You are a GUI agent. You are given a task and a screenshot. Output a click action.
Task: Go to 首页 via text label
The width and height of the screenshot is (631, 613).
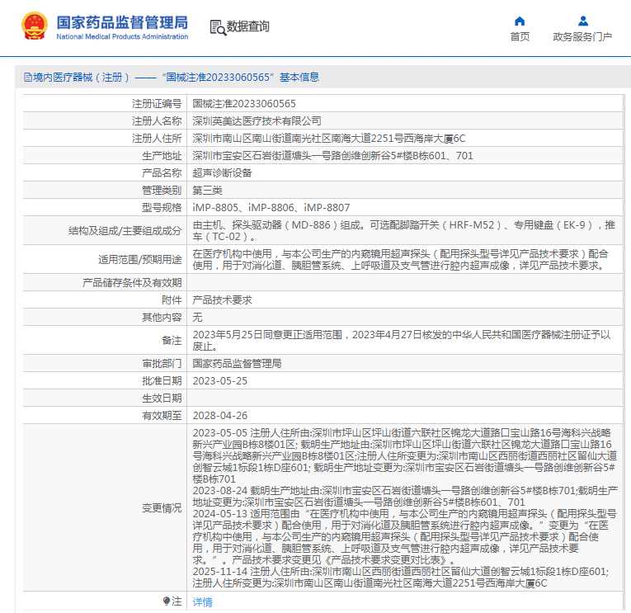tap(520, 37)
